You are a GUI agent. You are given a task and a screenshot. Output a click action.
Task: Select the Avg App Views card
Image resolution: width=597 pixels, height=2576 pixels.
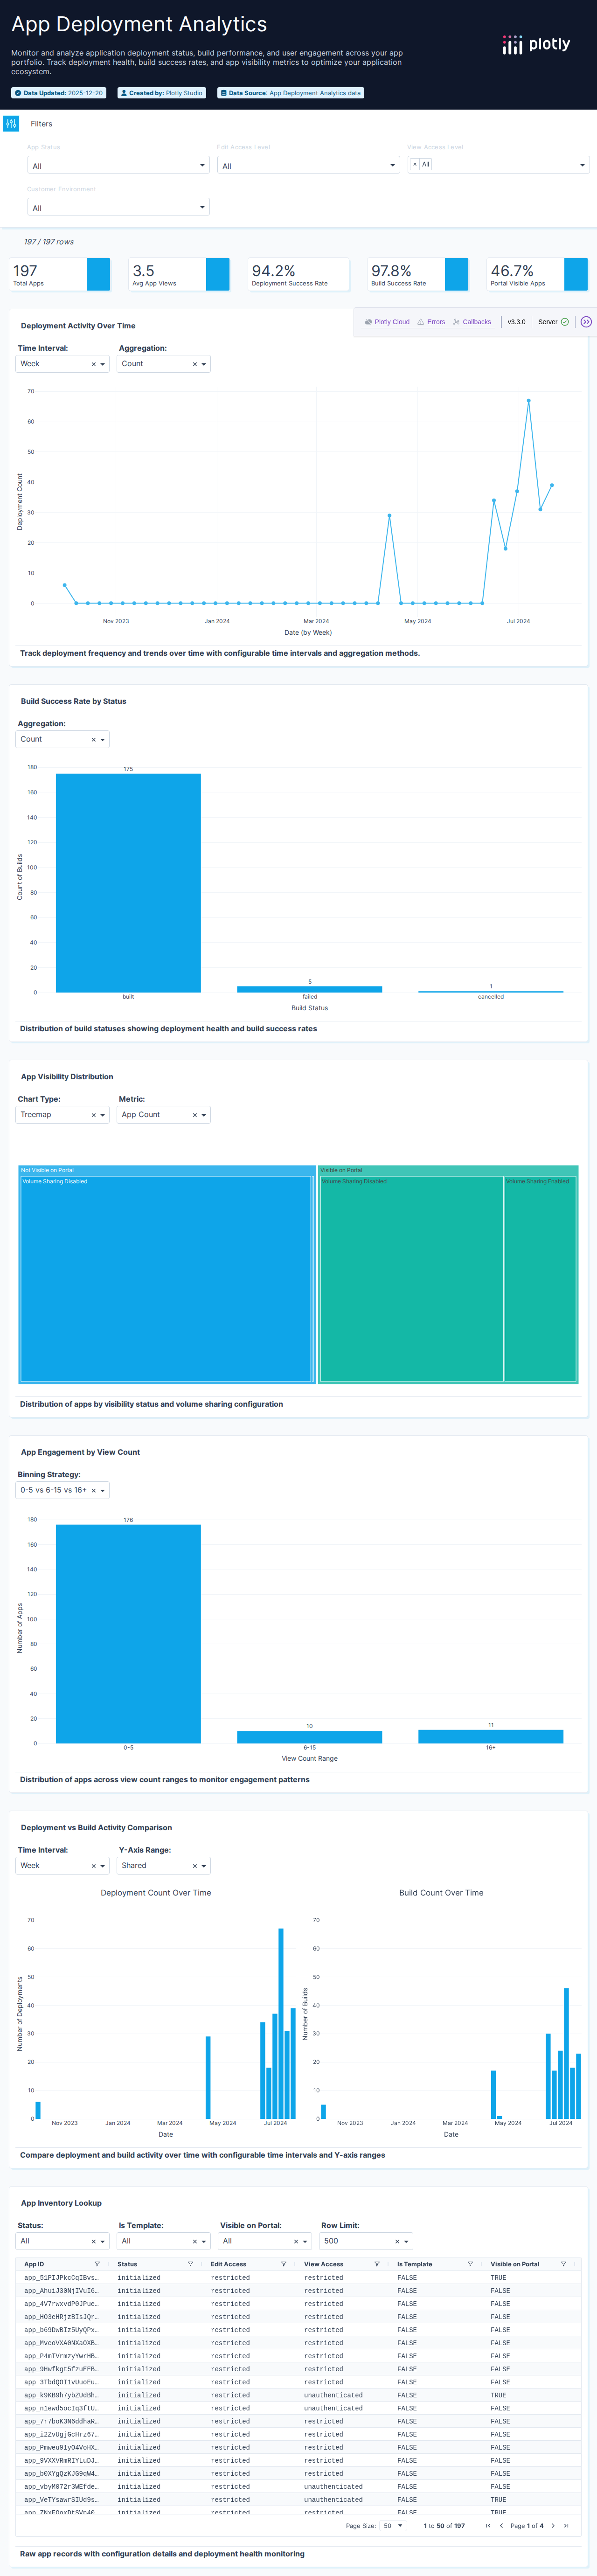click(180, 274)
